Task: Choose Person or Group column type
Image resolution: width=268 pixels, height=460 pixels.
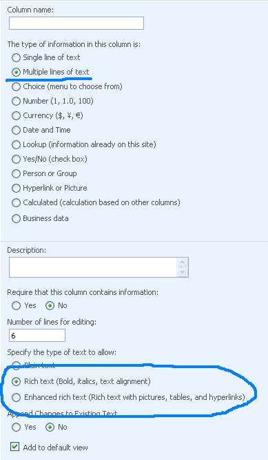Action: pyautogui.click(x=16, y=173)
